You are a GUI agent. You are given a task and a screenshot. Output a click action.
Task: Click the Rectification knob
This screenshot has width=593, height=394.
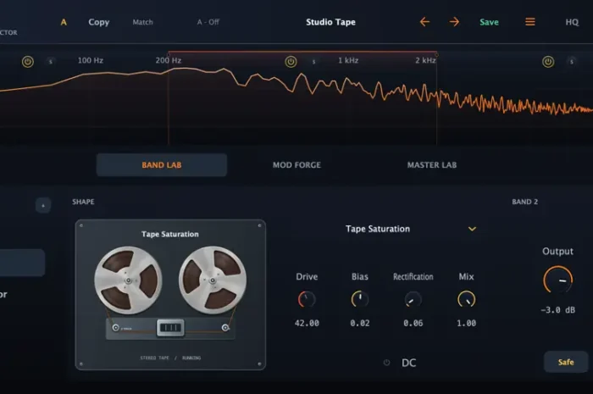[x=413, y=299]
